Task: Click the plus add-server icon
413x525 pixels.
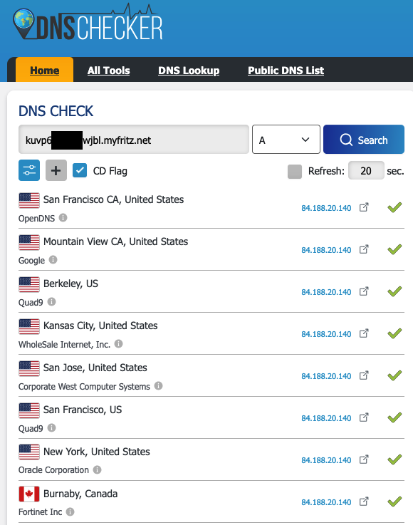Action: pyautogui.click(x=56, y=170)
